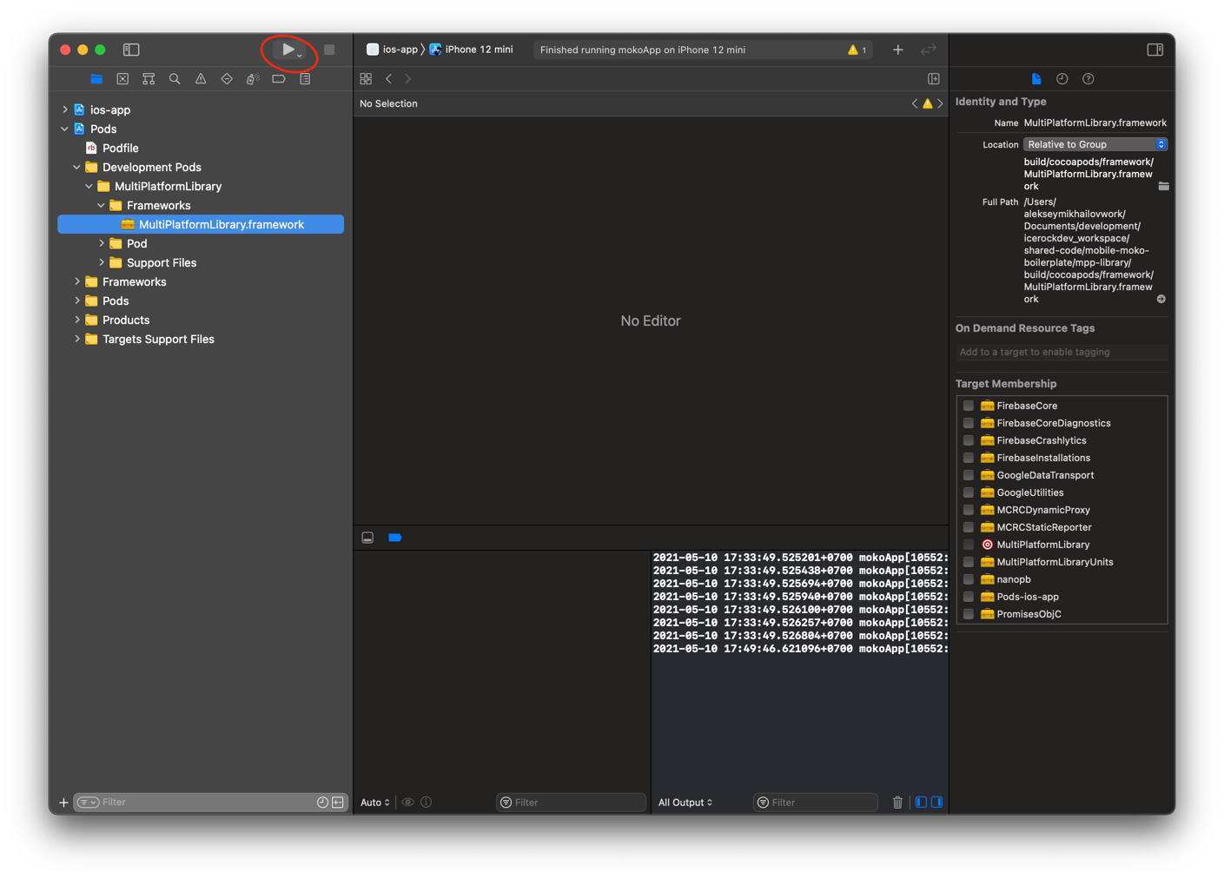1224x879 pixels.
Task: Click the code review arrows button
Action: pyautogui.click(x=929, y=50)
